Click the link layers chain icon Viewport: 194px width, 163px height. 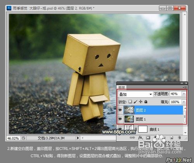132,138
